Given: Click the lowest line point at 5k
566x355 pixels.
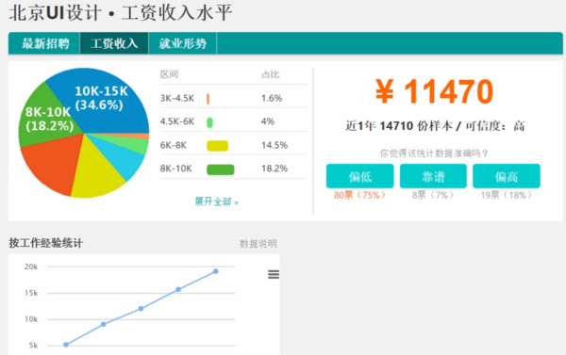Looking at the screenshot, I should [66, 345].
